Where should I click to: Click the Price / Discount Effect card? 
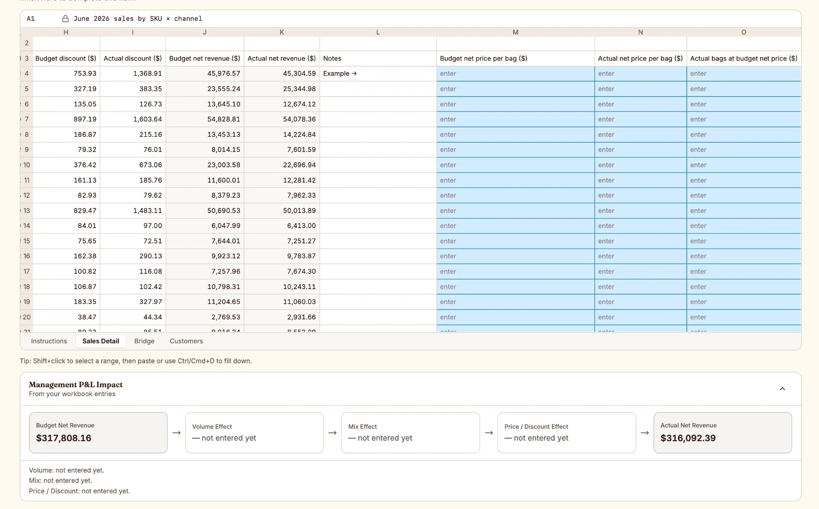click(x=566, y=433)
